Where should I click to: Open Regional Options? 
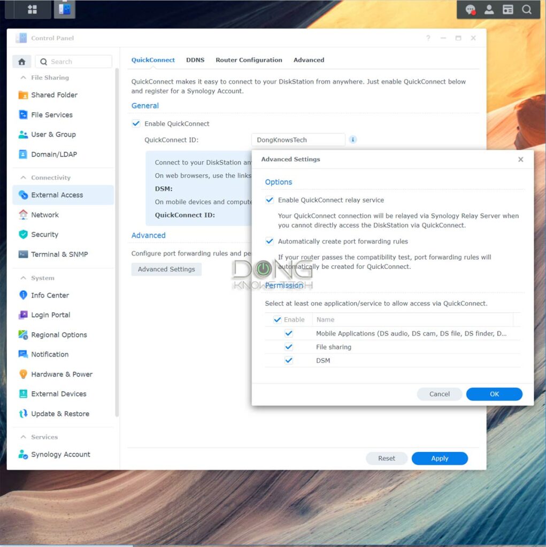(x=63, y=335)
